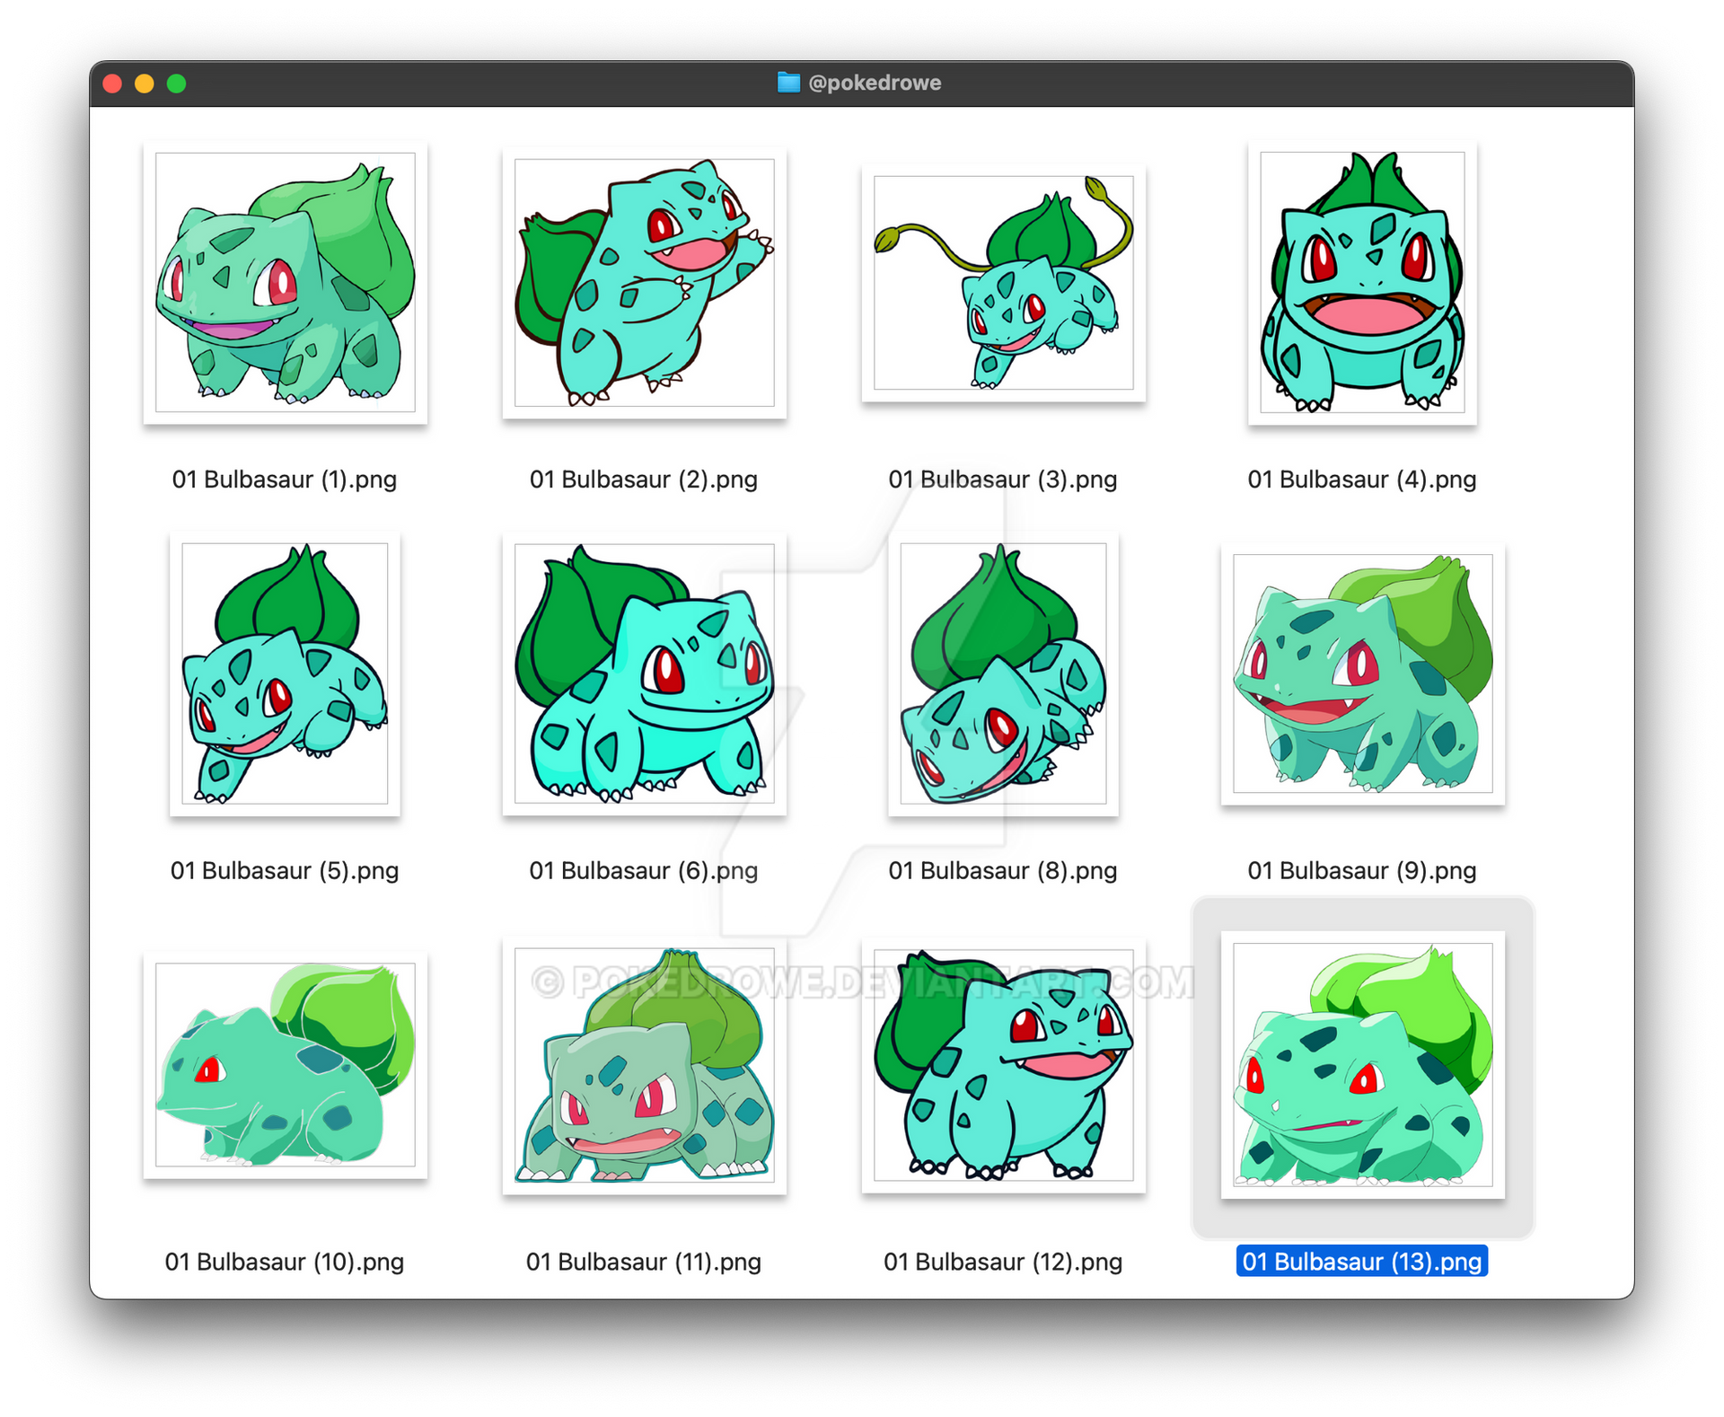The image size is (1724, 1417).
Task: Click the @pokedrowe folder icon in title bar
Action: (x=788, y=83)
